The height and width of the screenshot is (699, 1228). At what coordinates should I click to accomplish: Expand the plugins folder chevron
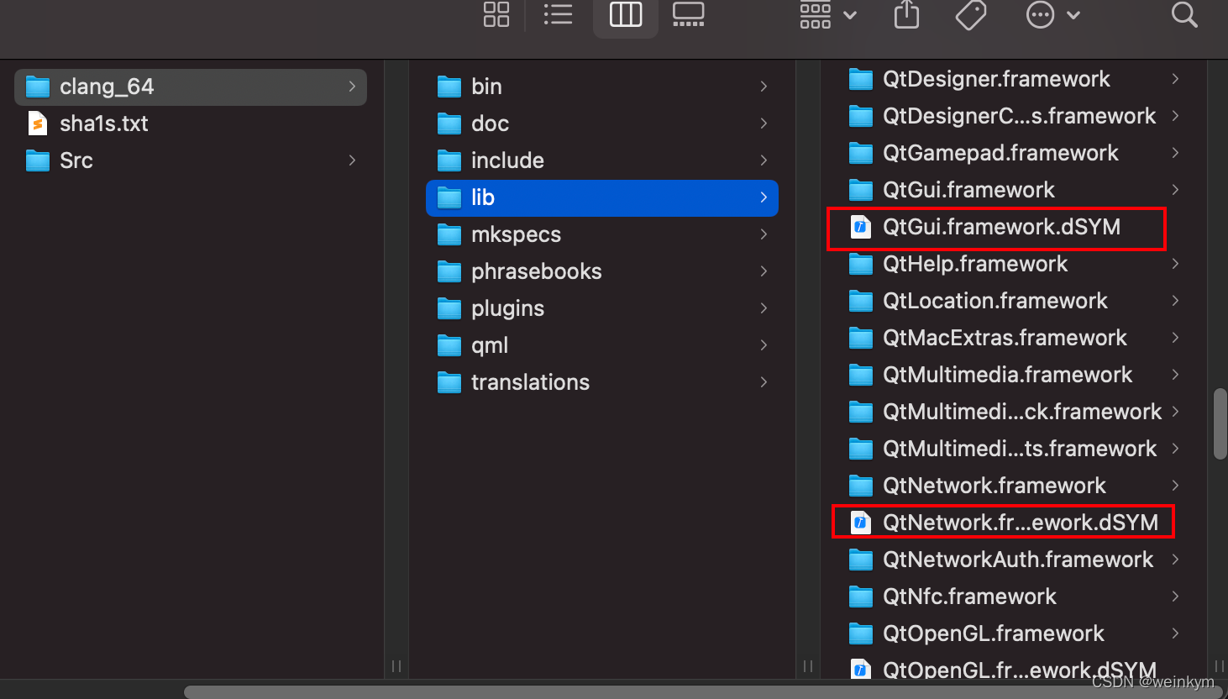[x=764, y=308]
